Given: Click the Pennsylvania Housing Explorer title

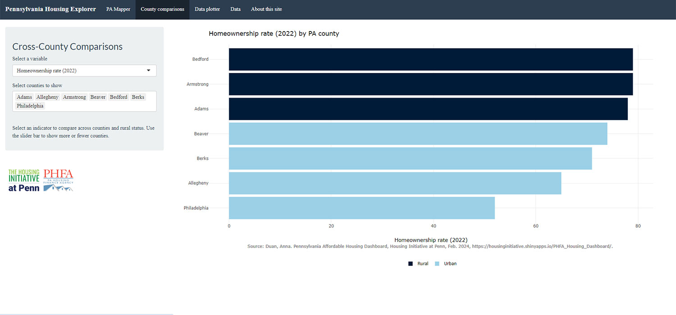Looking at the screenshot, I should 50,9.
